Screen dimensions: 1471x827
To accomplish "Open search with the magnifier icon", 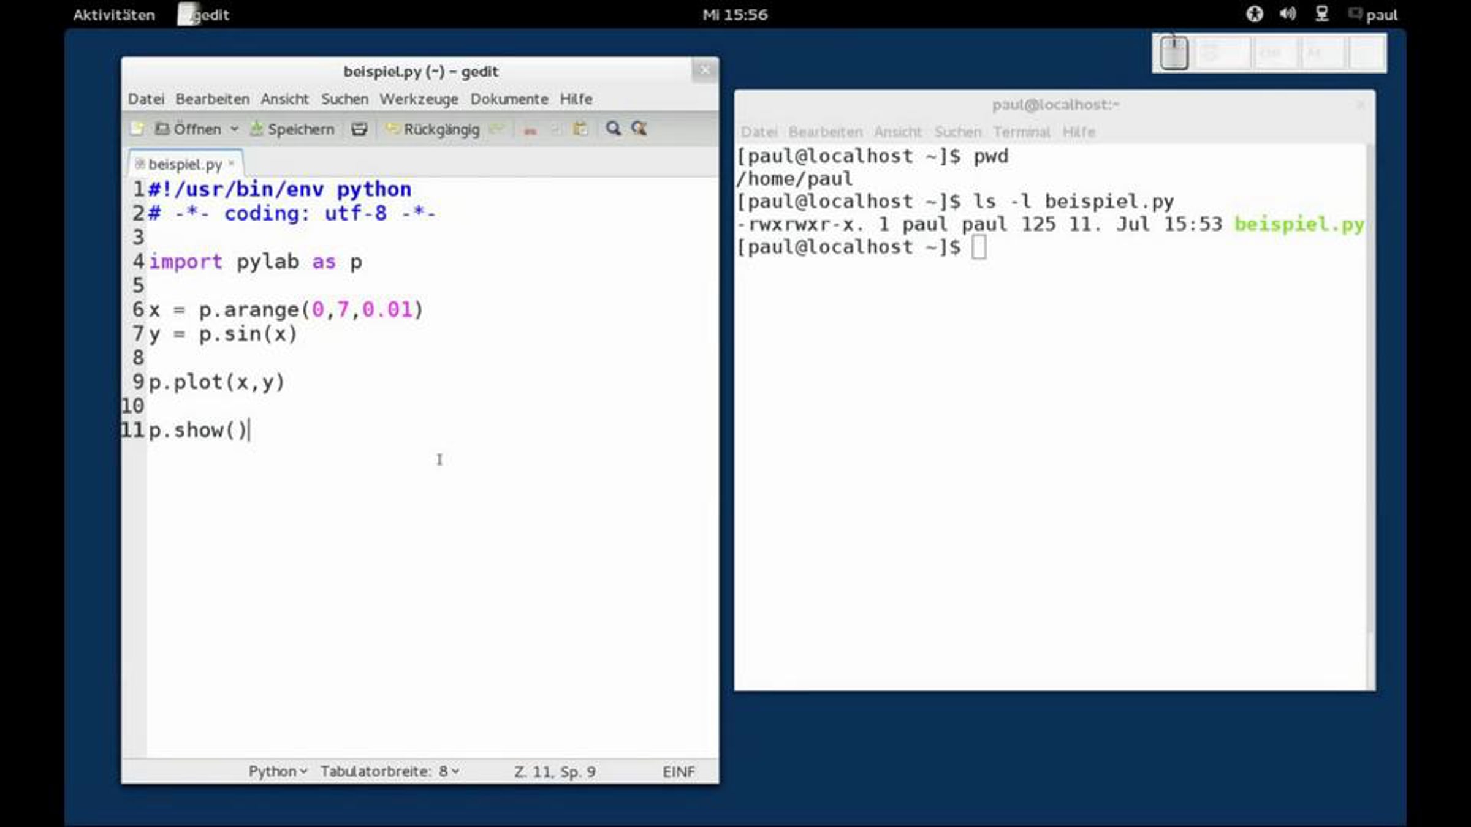I will (613, 129).
